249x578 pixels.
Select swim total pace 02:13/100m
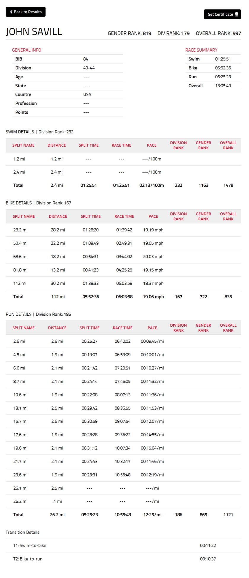(152, 185)
